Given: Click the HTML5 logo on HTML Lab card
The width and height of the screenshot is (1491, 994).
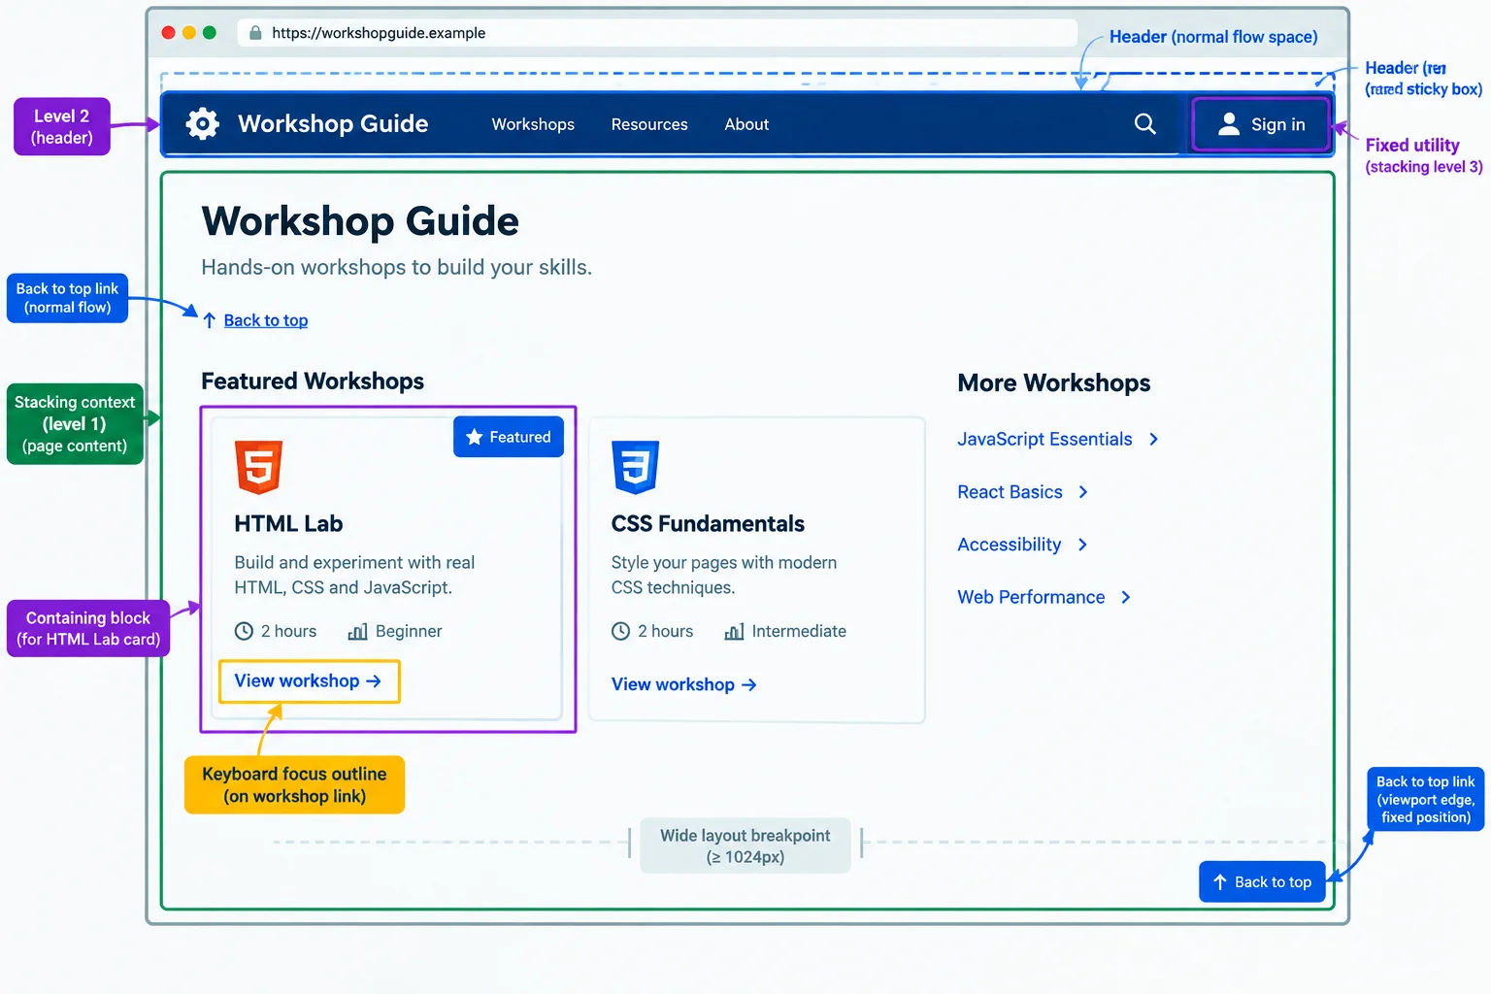Looking at the screenshot, I should click(x=258, y=467).
